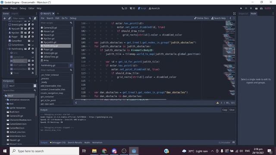Switch to the 2D workspace
Viewport: 276px width, 155px height.
pos(125,8)
